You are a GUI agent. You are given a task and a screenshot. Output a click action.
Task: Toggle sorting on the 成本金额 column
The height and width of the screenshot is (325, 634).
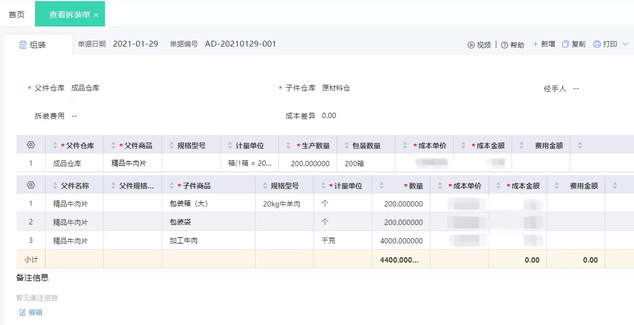(464, 145)
